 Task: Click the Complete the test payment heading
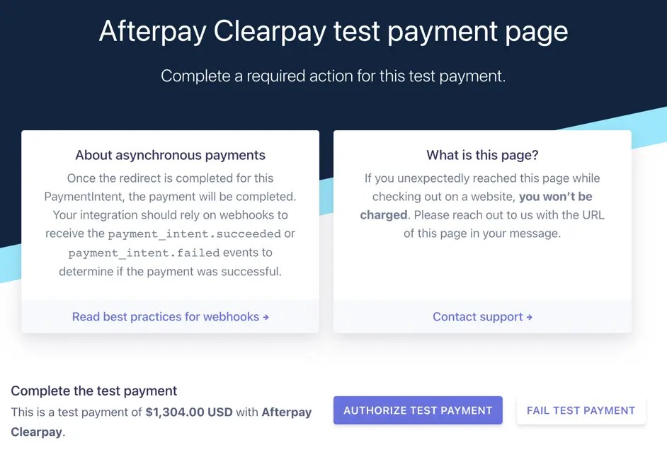94,391
